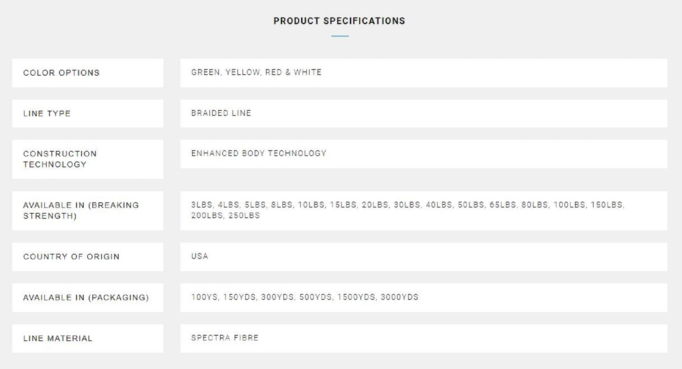Click the Product Specifications heading
This screenshot has height=369, width=682.
point(339,21)
